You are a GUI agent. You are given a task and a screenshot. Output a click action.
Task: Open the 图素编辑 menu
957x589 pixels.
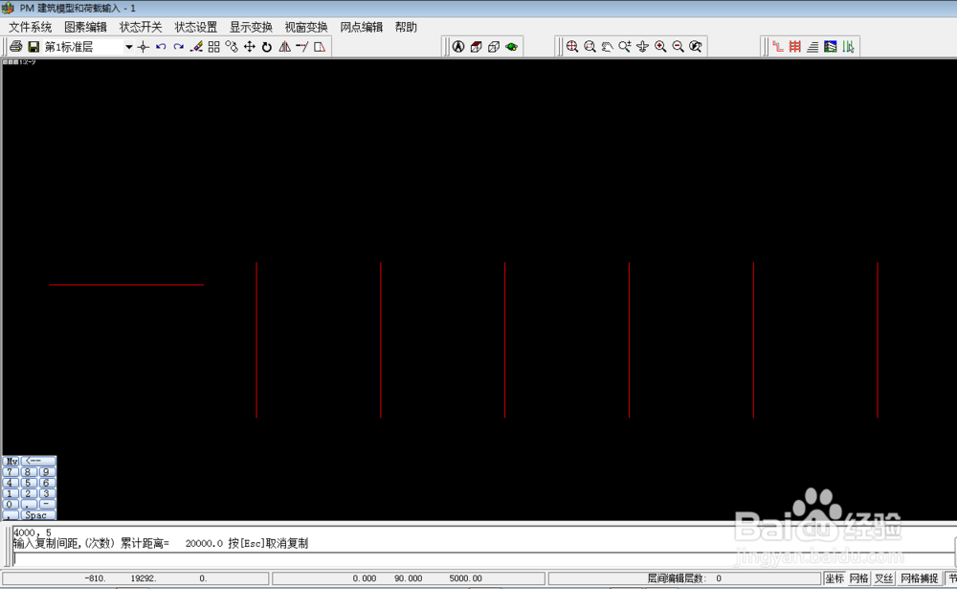pos(85,27)
